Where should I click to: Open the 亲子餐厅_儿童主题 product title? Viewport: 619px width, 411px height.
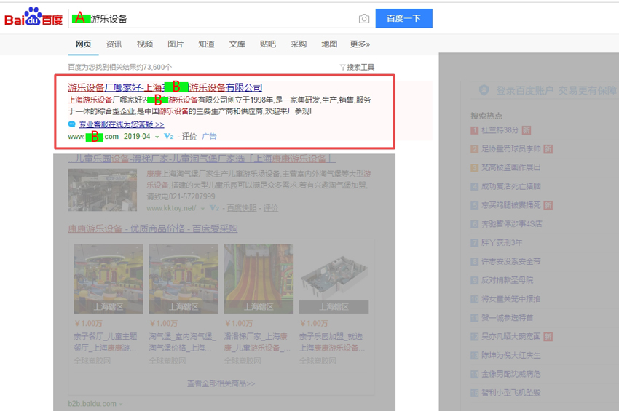point(106,342)
